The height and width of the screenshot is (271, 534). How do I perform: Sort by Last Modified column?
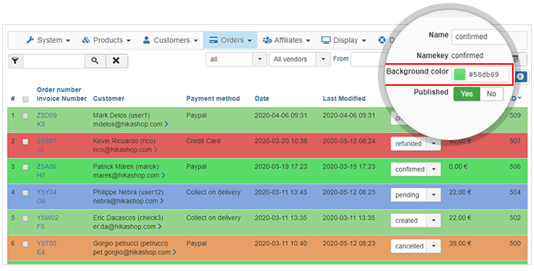(x=344, y=99)
